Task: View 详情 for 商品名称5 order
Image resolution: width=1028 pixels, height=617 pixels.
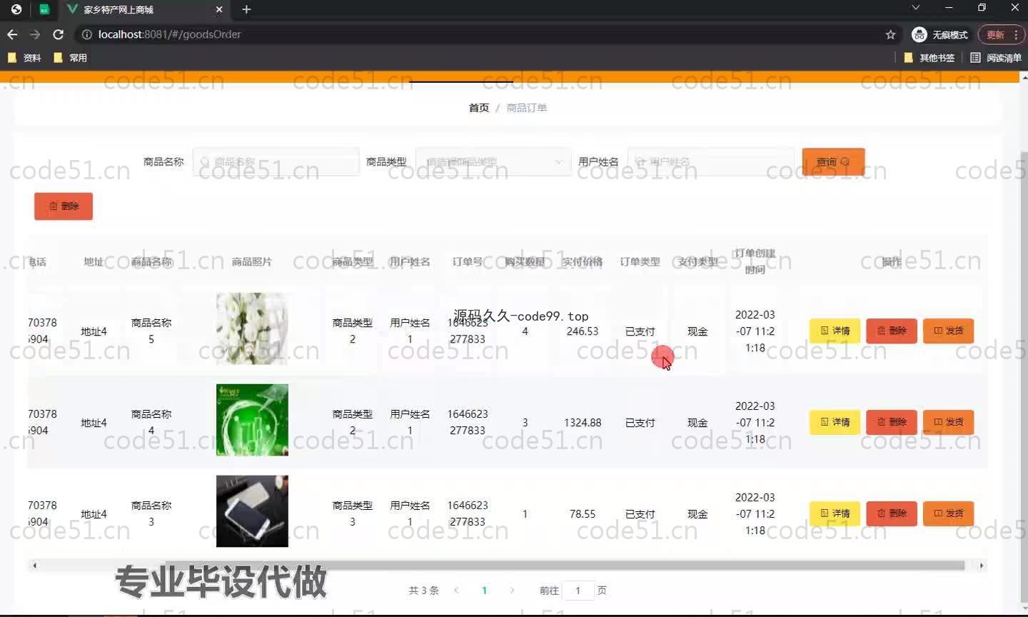Action: click(x=835, y=331)
